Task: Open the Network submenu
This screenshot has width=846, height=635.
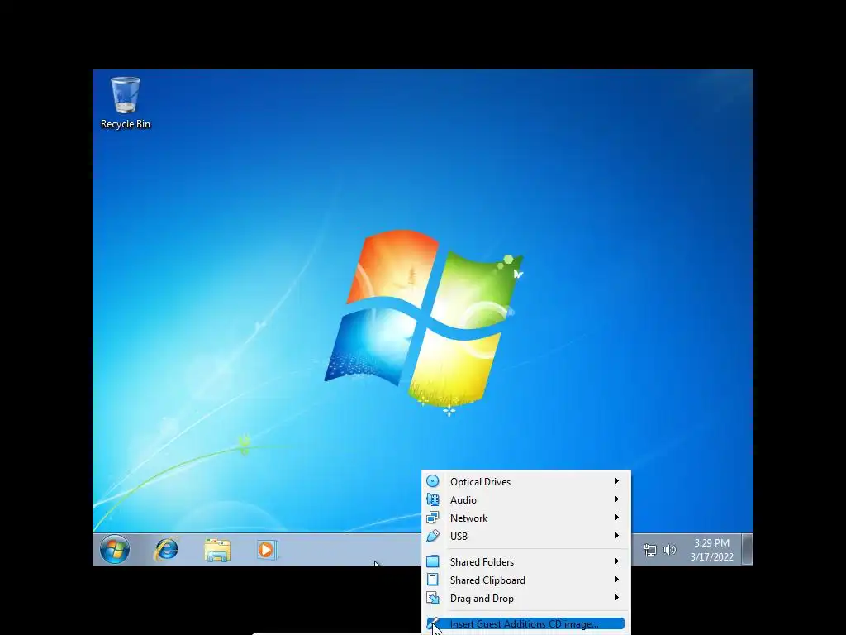Action: [x=525, y=518]
